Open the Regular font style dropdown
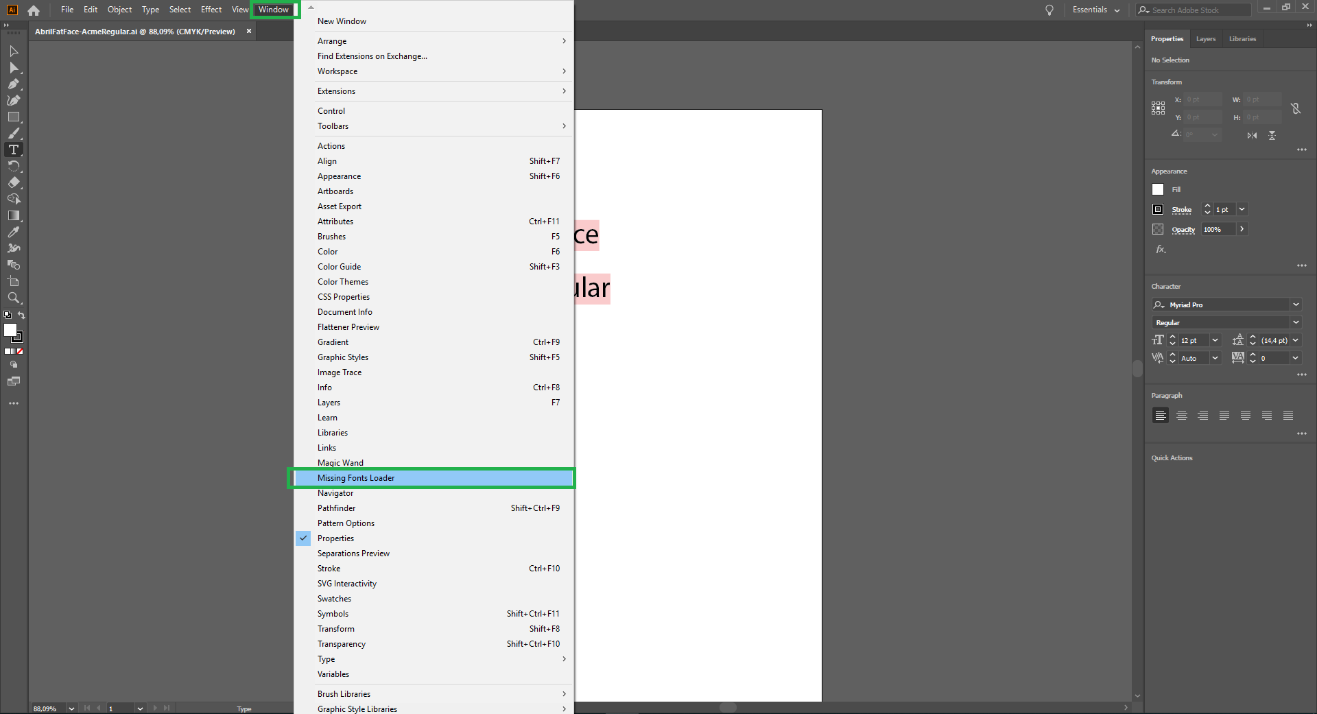 [1296, 322]
